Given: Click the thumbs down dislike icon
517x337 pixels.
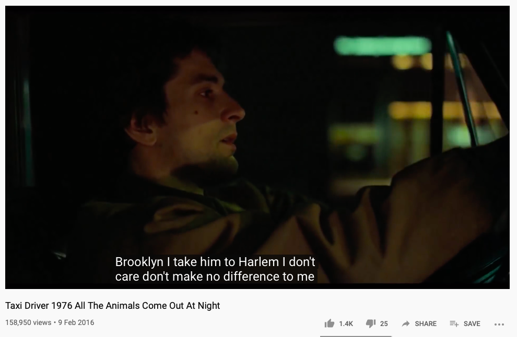Looking at the screenshot, I should [371, 323].
